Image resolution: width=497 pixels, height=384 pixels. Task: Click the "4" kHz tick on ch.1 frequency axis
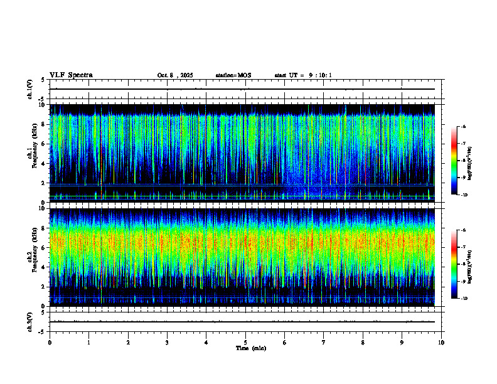[x=44, y=164]
